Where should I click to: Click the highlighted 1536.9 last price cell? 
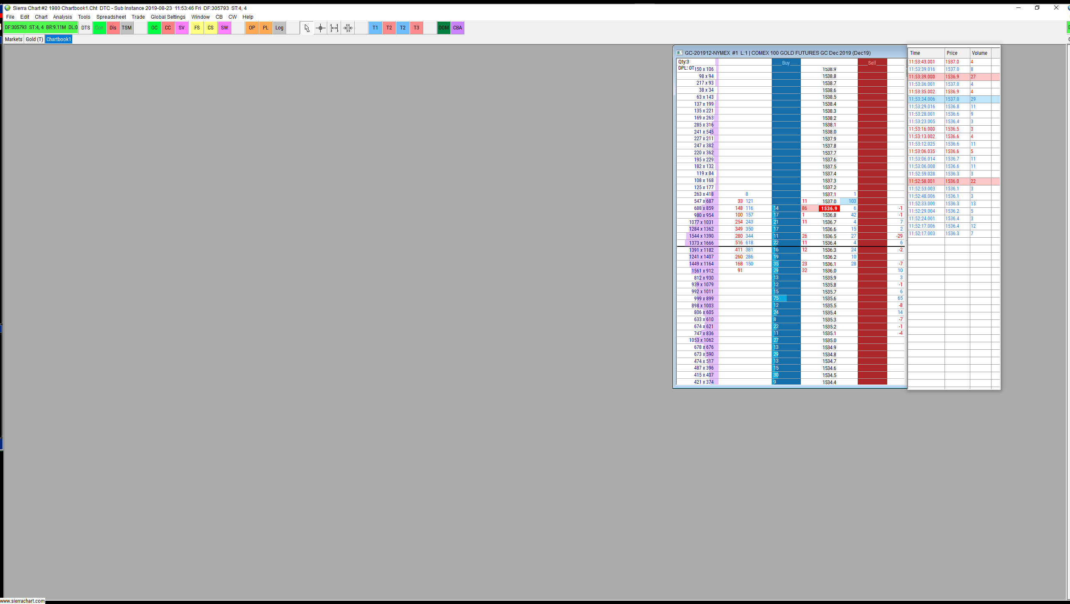[829, 209]
